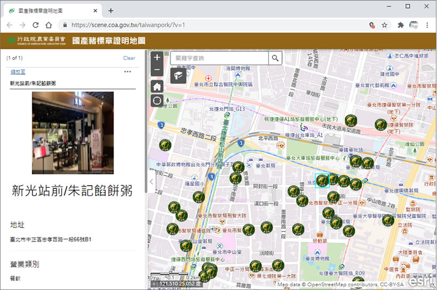This screenshot has width=437, height=290.
Task: Select the 國產豬標章證明地圖 browser tab
Action: [51, 10]
